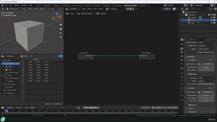217x122 pixels.
Task: Switch to the Shading workspace tab
Action: [x=87, y=5]
